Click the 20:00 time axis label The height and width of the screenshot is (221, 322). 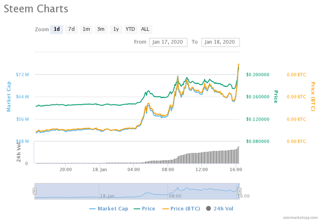tap(65, 170)
